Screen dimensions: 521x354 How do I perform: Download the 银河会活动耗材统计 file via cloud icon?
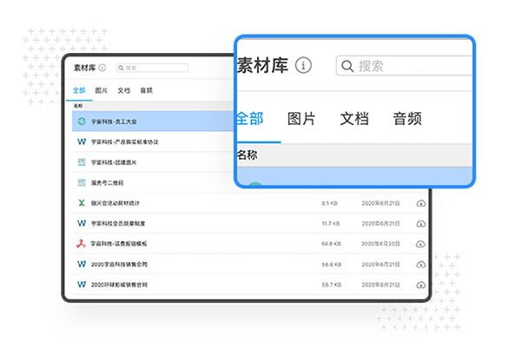420,203
